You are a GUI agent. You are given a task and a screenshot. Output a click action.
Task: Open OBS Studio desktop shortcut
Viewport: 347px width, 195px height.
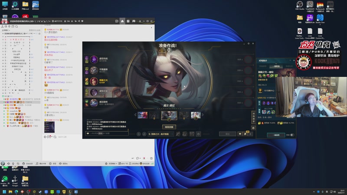[300, 6]
